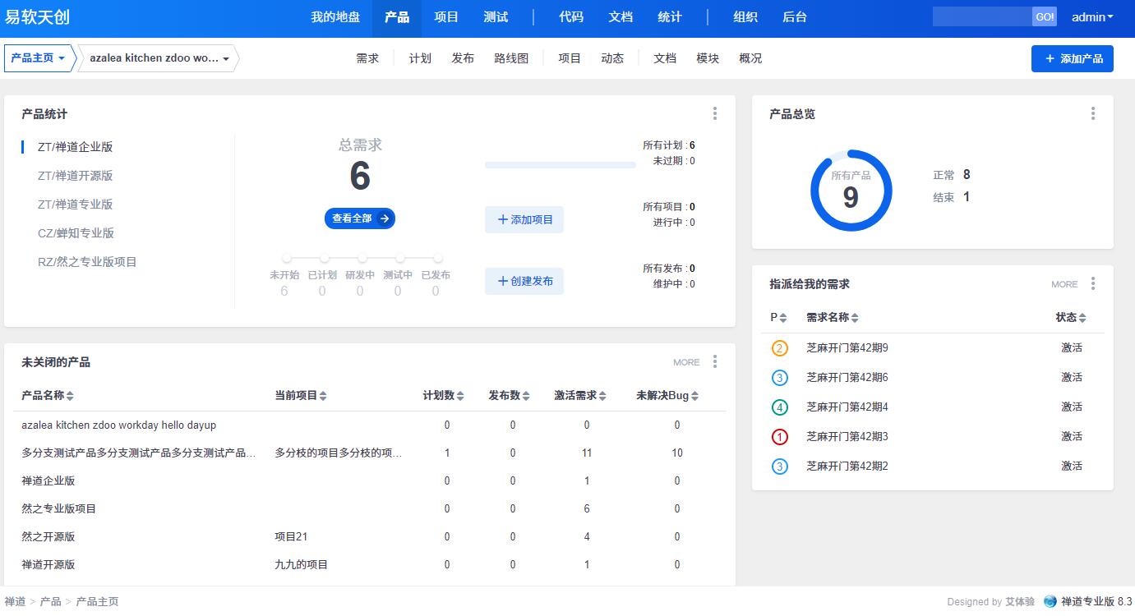Click the 添加产品 button

click(x=1072, y=59)
